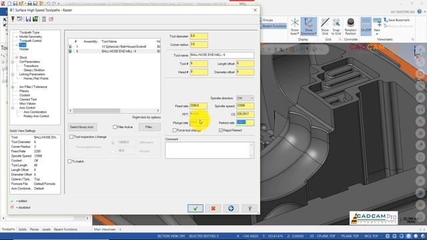The height and width of the screenshot is (240, 427).
Task: Switch to the Toolpaths manager tab
Action: pyautogui.click(x=9, y=229)
